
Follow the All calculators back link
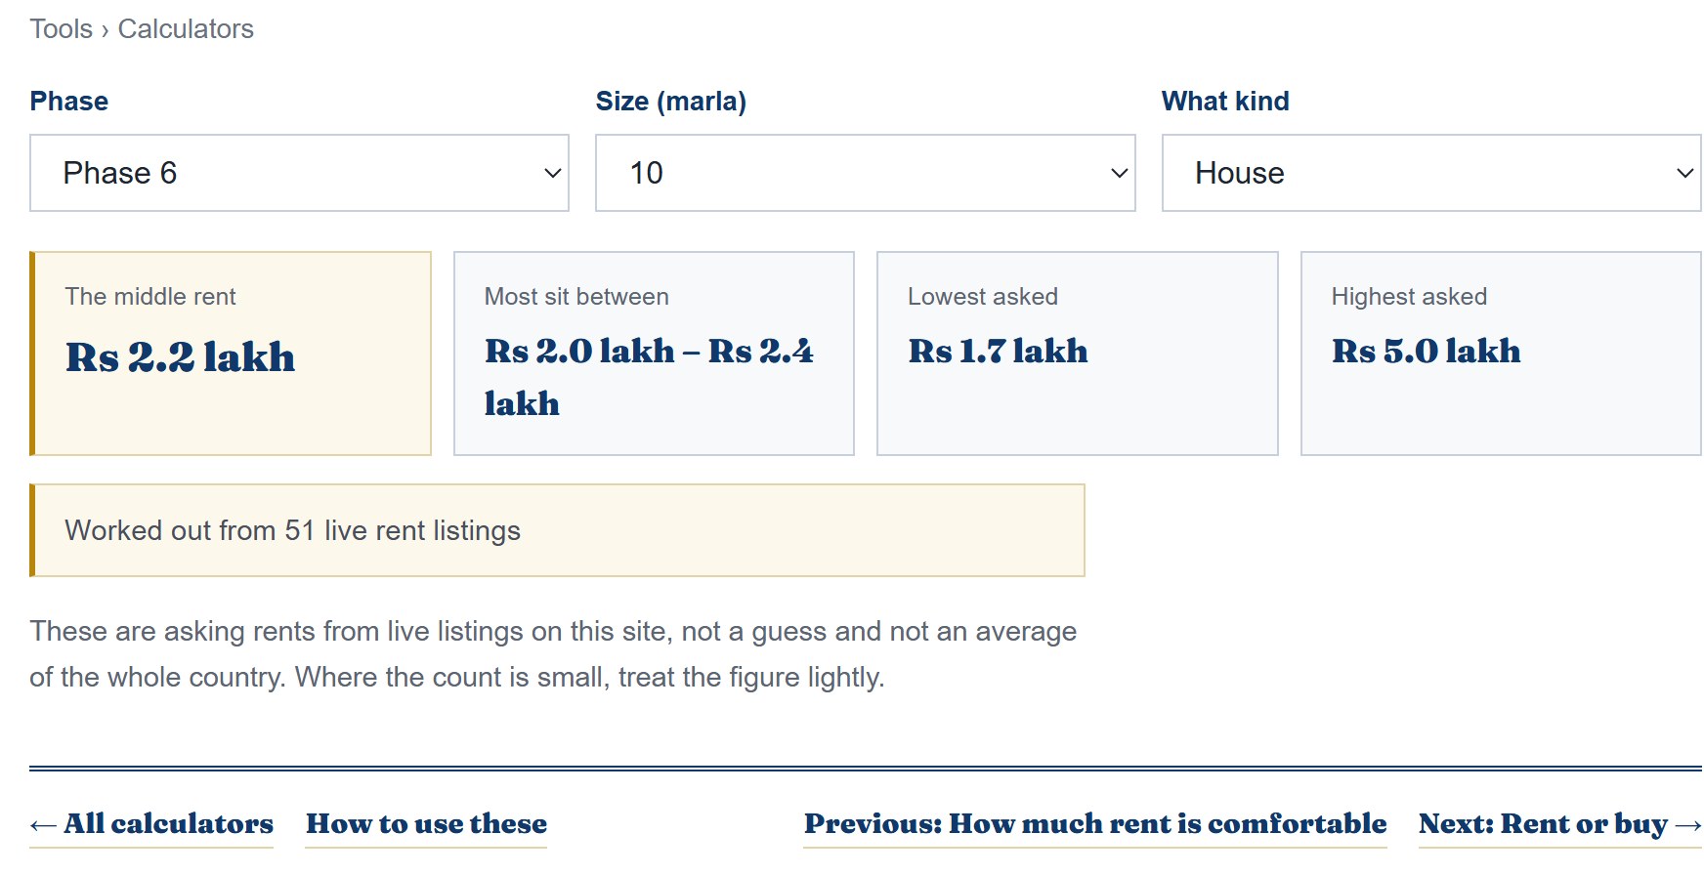coord(151,824)
